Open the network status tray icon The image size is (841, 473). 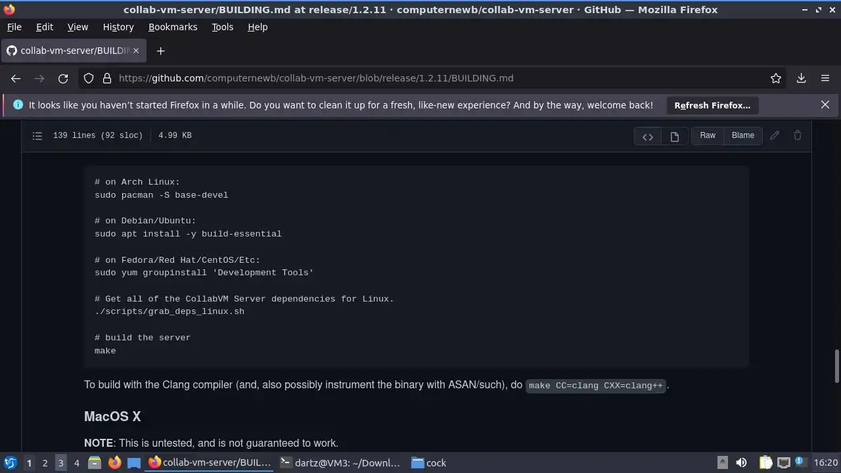783,462
